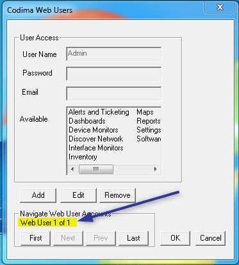Screen dimensions: 239x265
Task: Select Dashboards in Available list
Action: pos(87,121)
